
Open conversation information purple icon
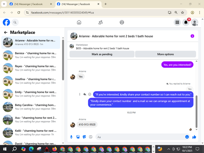tap(192, 36)
